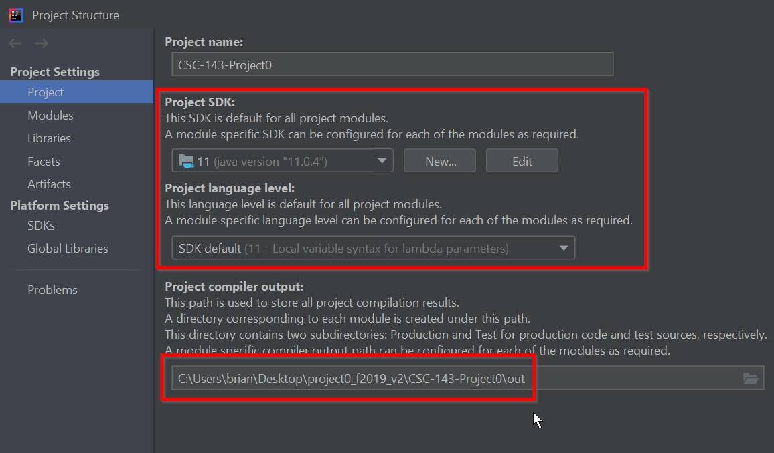Click the Edit SDK button

point(522,161)
